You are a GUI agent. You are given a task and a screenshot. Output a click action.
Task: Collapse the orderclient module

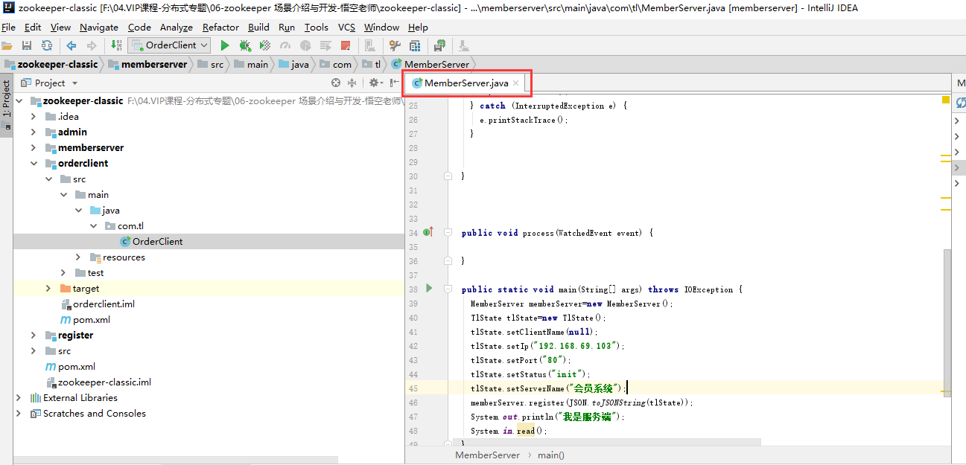pos(33,164)
